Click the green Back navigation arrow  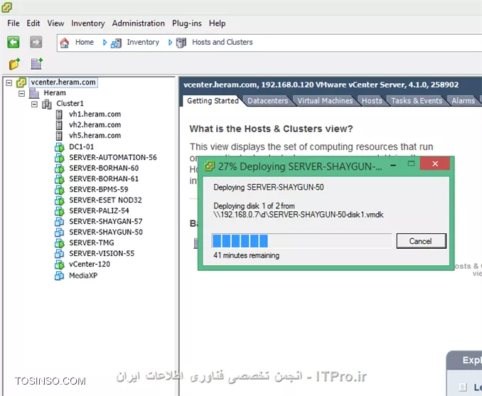click(x=14, y=42)
